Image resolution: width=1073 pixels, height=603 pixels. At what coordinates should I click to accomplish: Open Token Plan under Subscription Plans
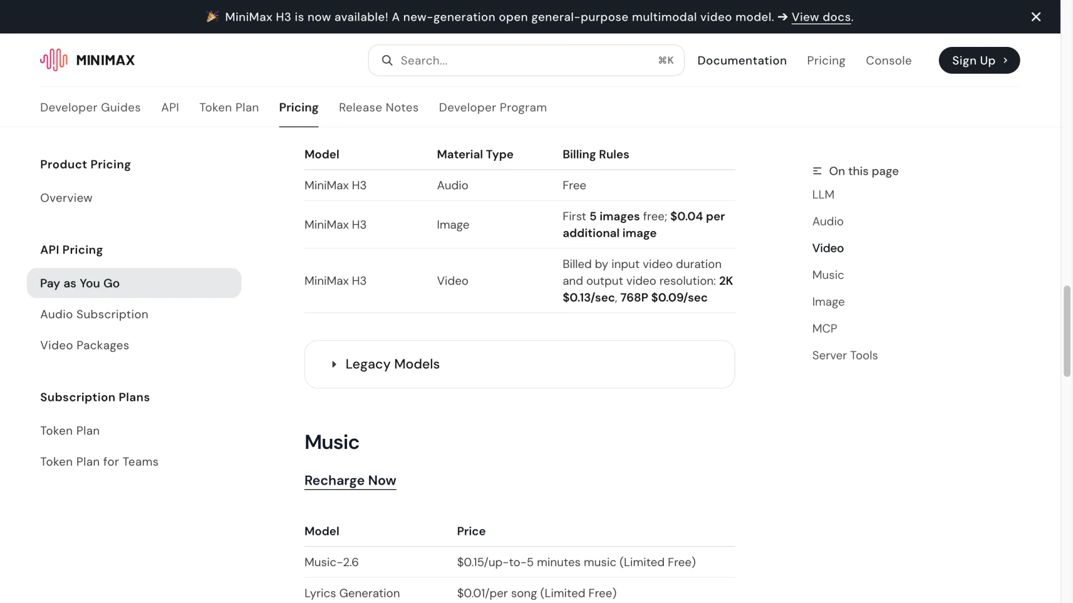coord(70,431)
